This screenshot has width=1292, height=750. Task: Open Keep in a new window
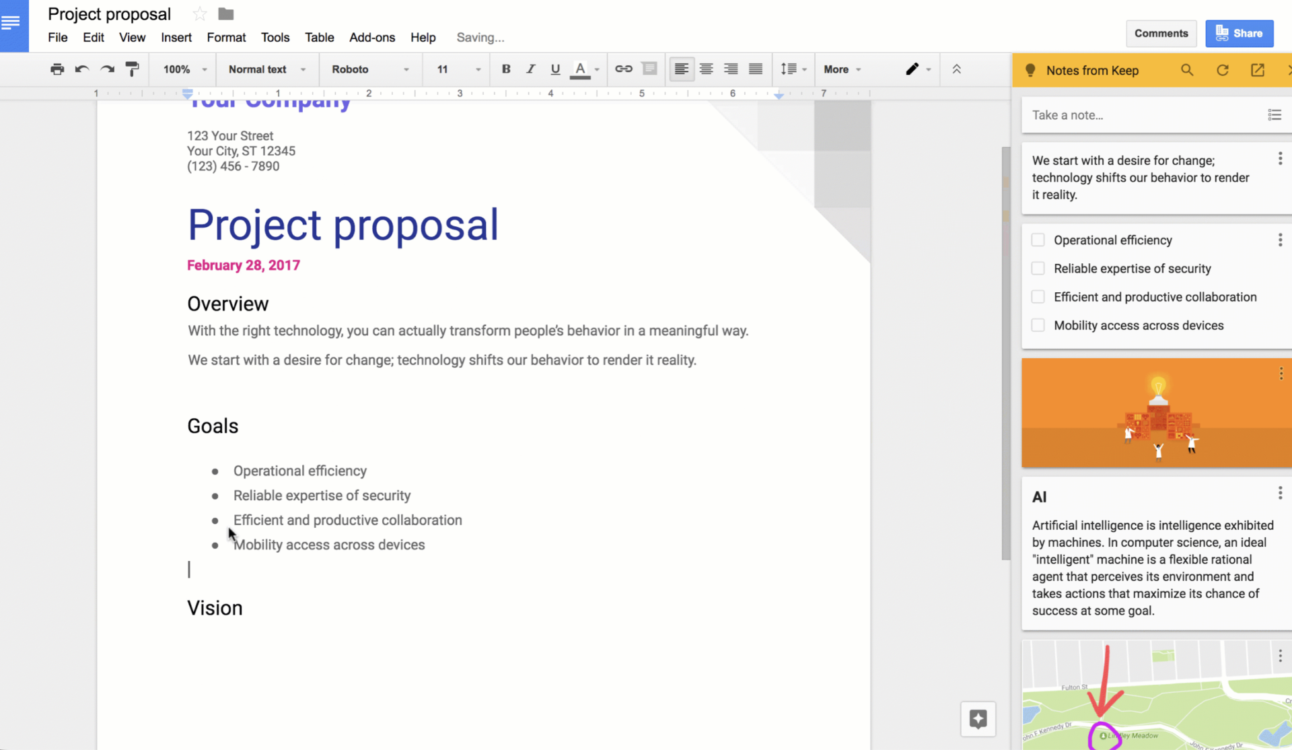point(1258,70)
